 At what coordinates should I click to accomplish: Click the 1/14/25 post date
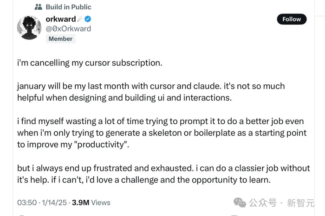pyautogui.click(x=55, y=203)
